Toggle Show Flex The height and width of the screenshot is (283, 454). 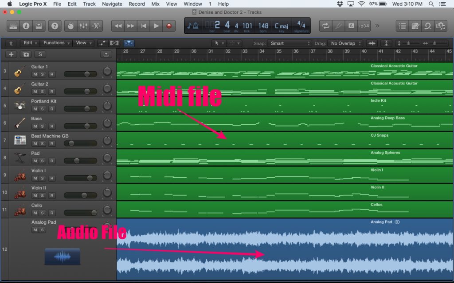click(x=114, y=43)
